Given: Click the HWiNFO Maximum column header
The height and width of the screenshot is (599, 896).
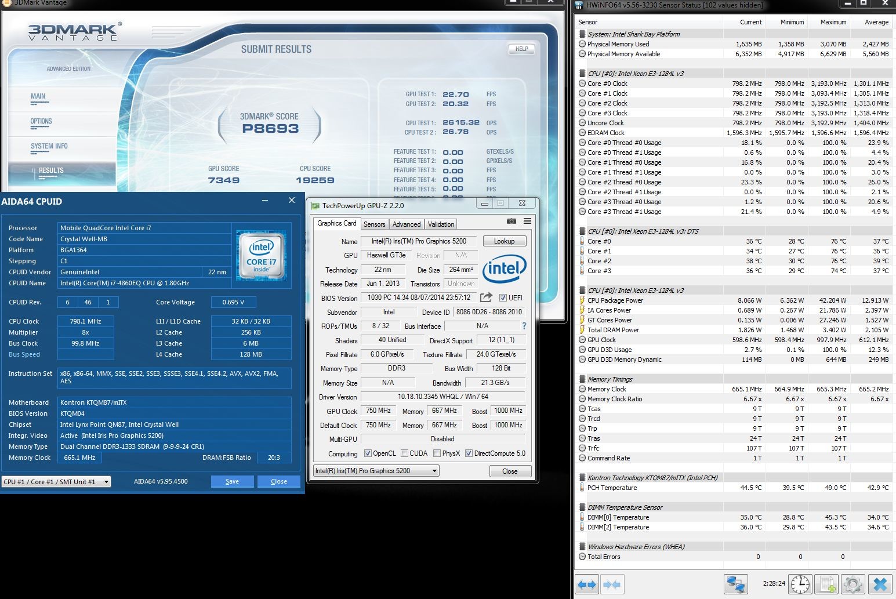Looking at the screenshot, I should click(828, 22).
